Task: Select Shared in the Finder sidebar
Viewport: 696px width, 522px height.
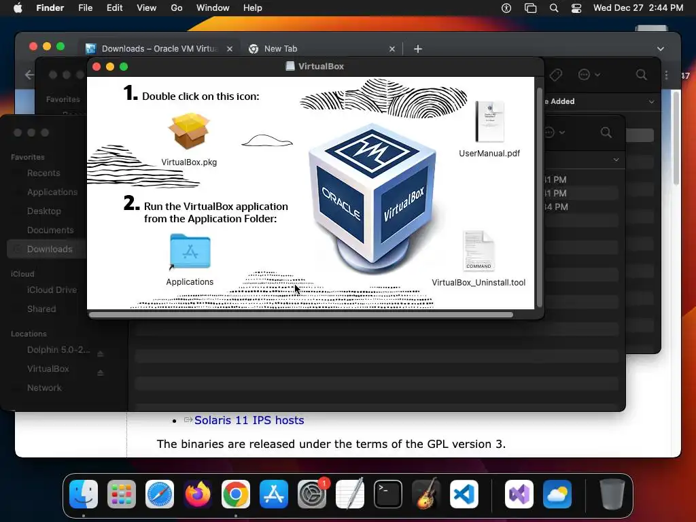Action: [x=41, y=309]
